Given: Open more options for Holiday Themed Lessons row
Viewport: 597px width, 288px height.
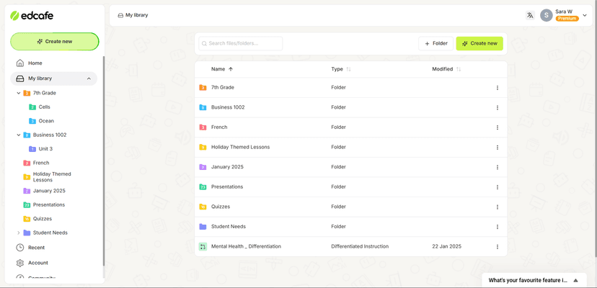Looking at the screenshot, I should pyautogui.click(x=497, y=147).
